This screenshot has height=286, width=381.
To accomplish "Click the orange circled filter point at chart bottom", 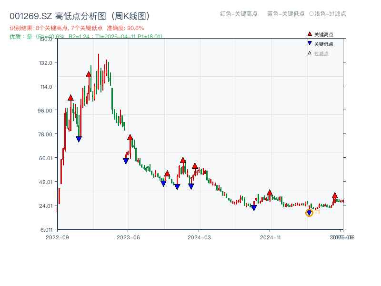I will click(309, 212).
